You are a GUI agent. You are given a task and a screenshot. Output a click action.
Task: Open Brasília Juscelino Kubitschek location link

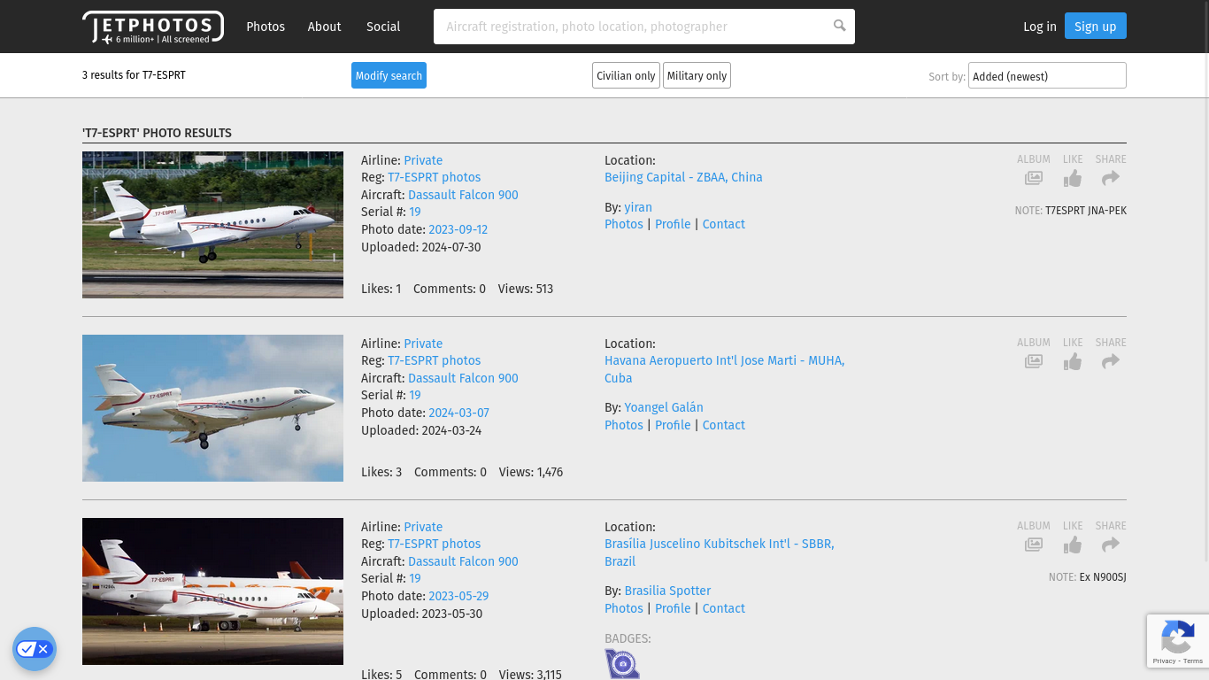719,552
